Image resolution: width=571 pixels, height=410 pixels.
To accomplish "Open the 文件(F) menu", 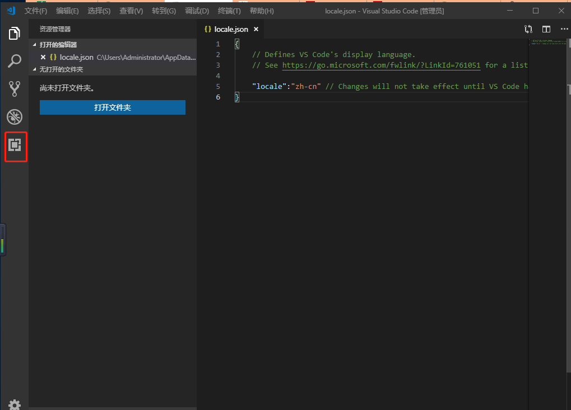I will (36, 11).
